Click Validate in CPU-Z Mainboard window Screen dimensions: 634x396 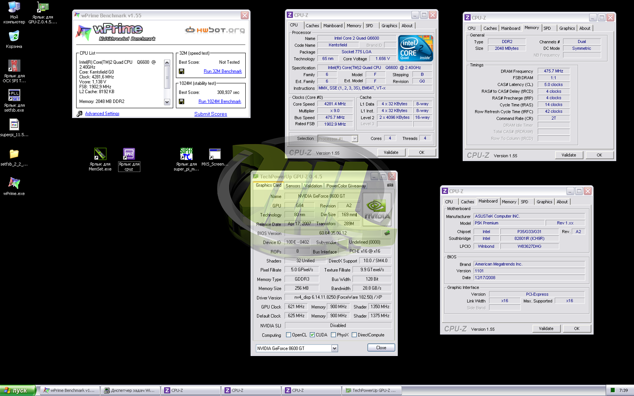tap(546, 329)
